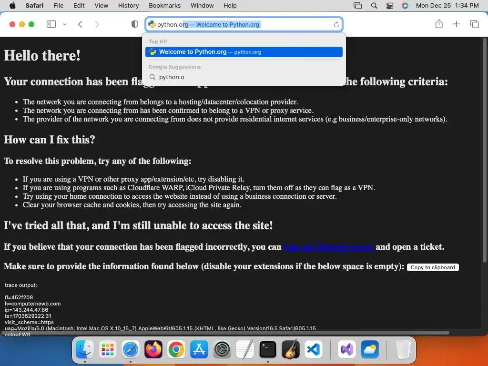Choose the python.o Google suggestion
Screen dimensions: 488x366
(244, 77)
